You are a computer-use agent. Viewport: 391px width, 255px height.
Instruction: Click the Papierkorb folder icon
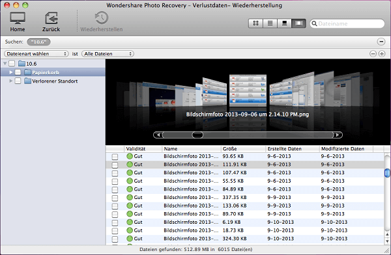(27, 72)
